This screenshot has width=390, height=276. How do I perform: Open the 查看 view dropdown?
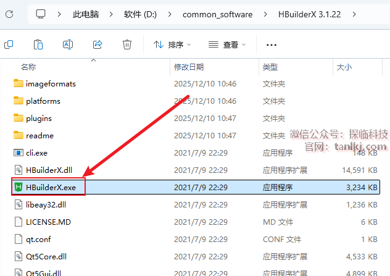(x=227, y=45)
